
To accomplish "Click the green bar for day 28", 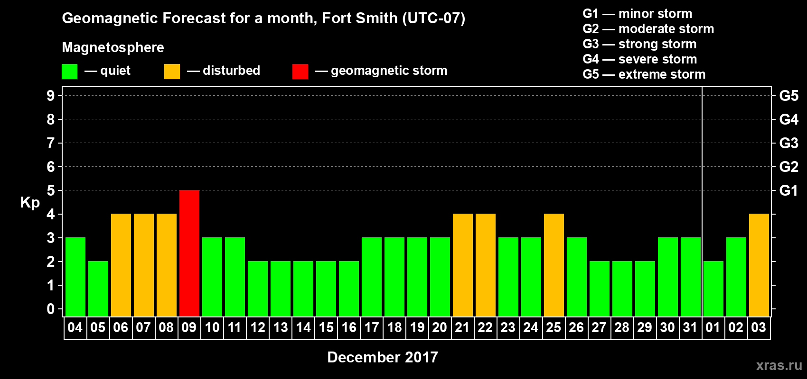I will tap(622, 289).
